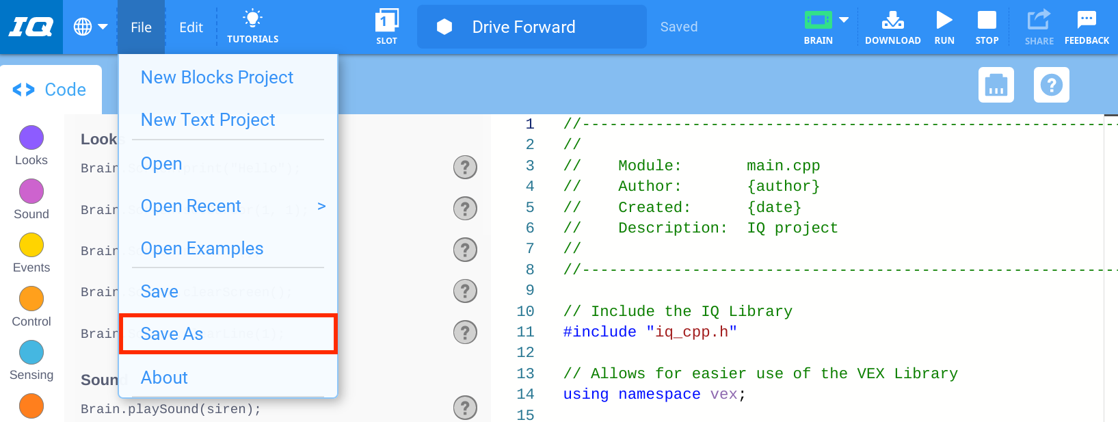Screen dimensions: 1118x422
Task: Open the Edit menu
Action: [x=191, y=27]
